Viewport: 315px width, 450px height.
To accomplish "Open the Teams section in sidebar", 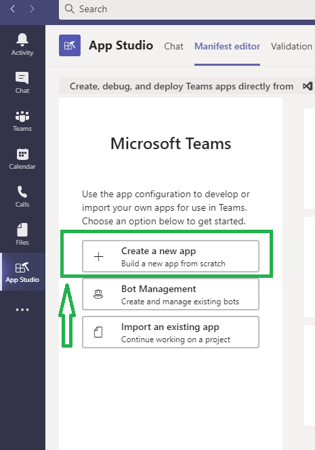I will (x=22, y=121).
